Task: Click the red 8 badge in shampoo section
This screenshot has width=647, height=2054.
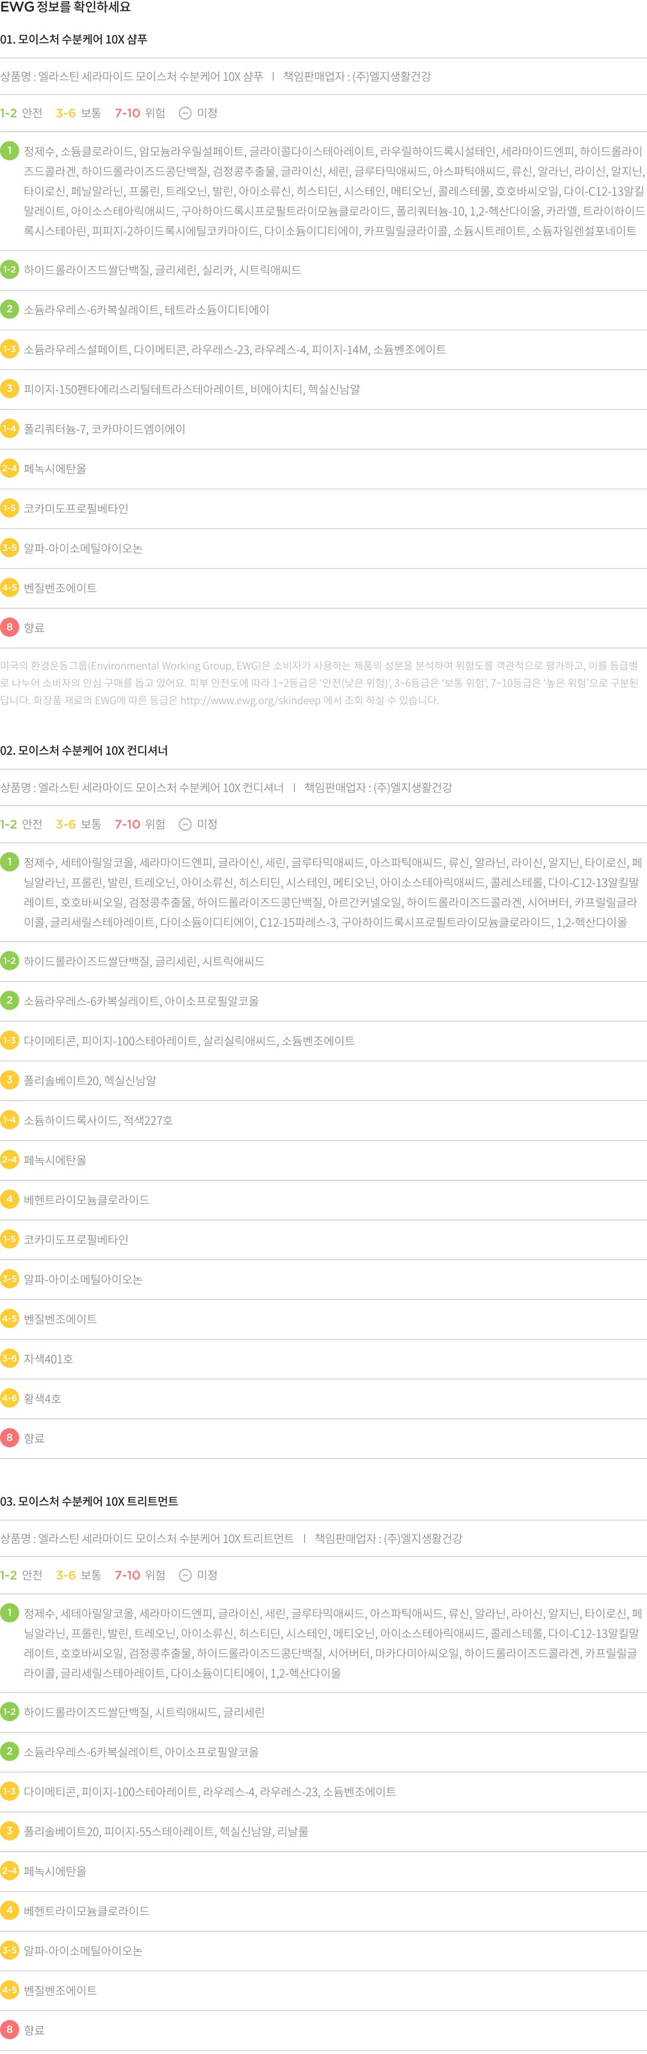Action: pyautogui.click(x=10, y=627)
